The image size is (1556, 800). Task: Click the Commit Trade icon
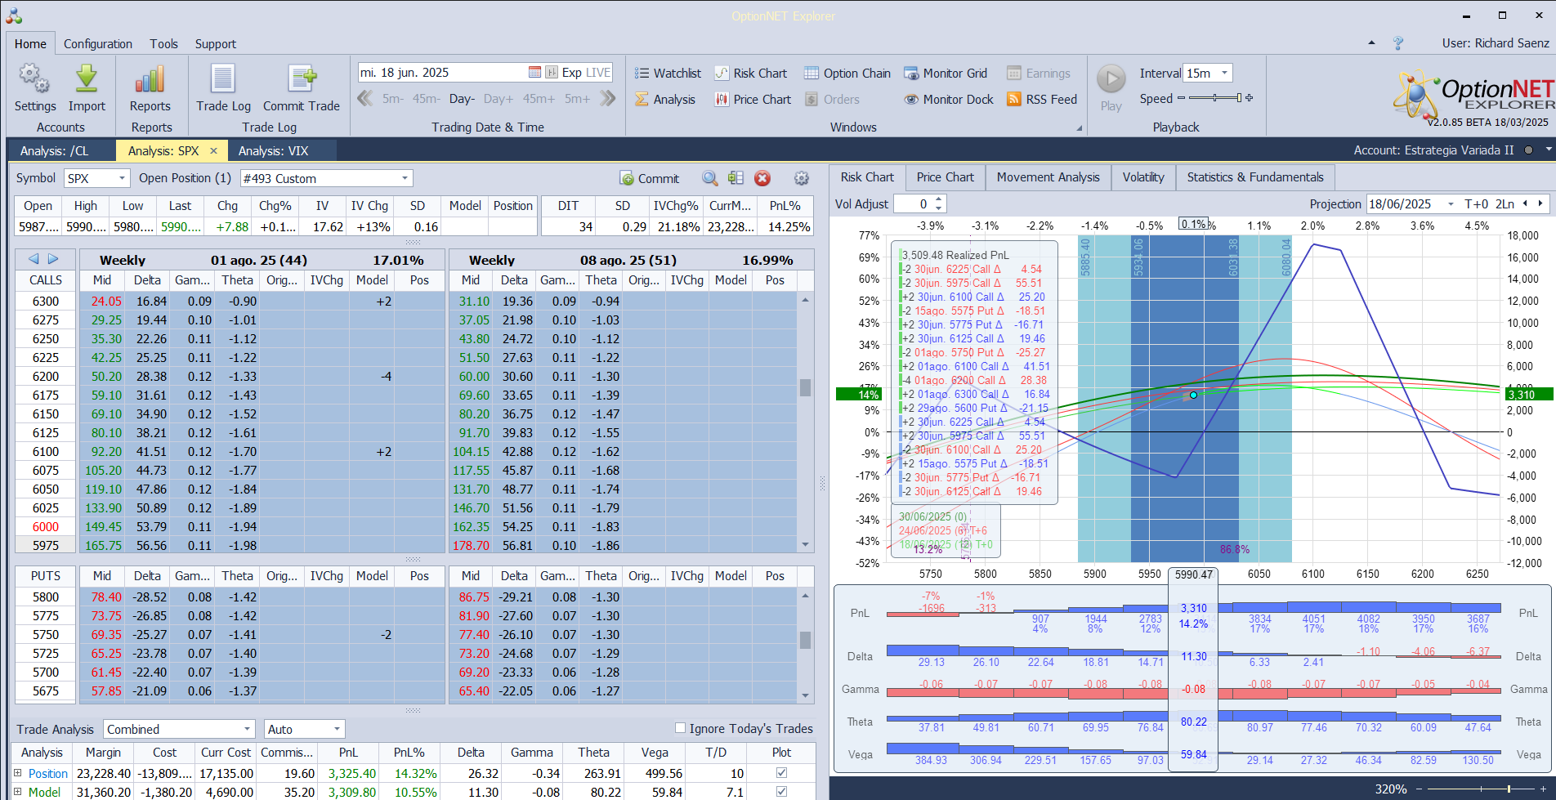[x=302, y=79]
